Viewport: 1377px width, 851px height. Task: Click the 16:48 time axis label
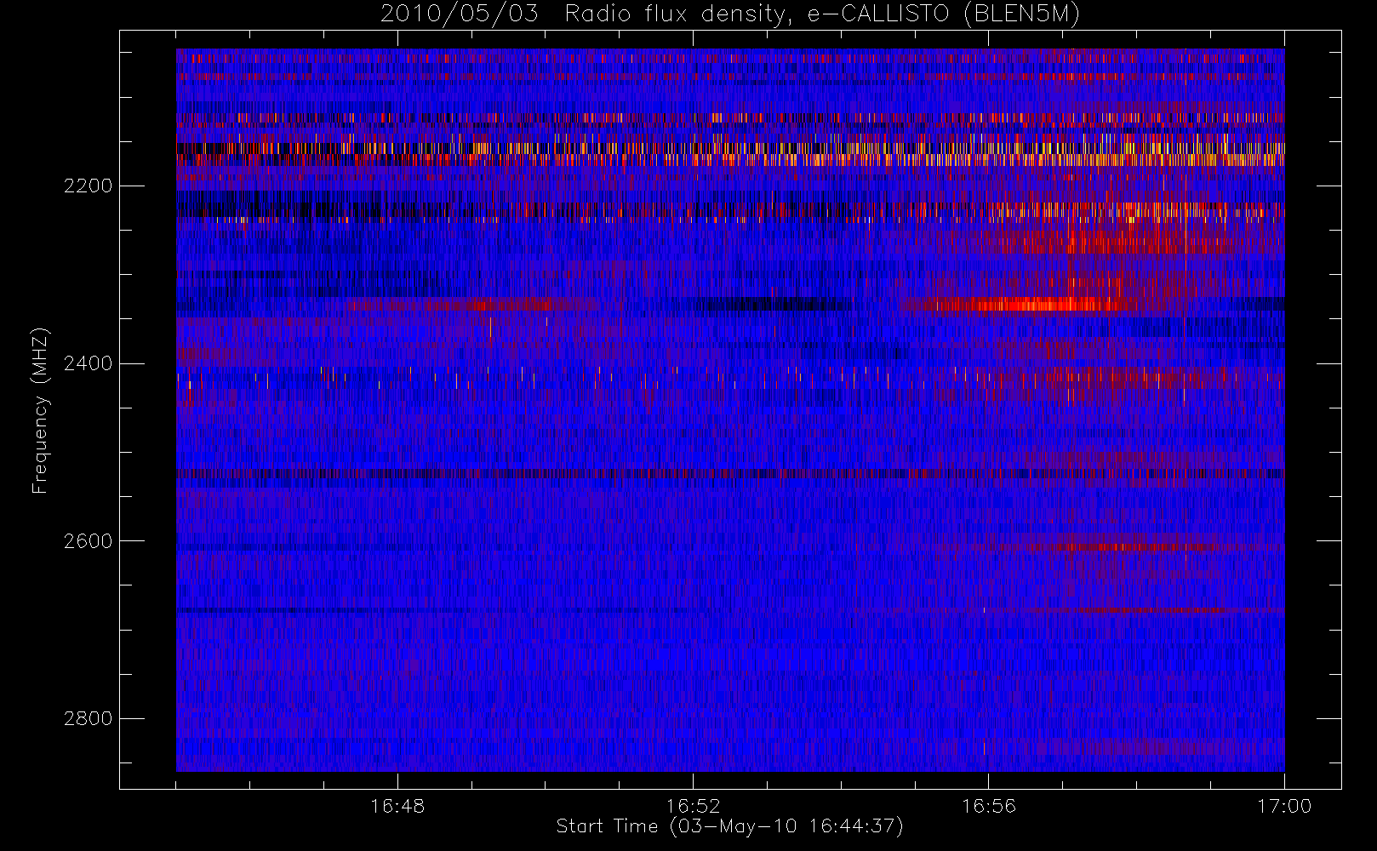(x=397, y=806)
